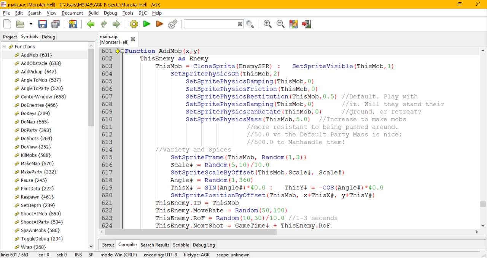Open the color chooser icon

[293, 24]
